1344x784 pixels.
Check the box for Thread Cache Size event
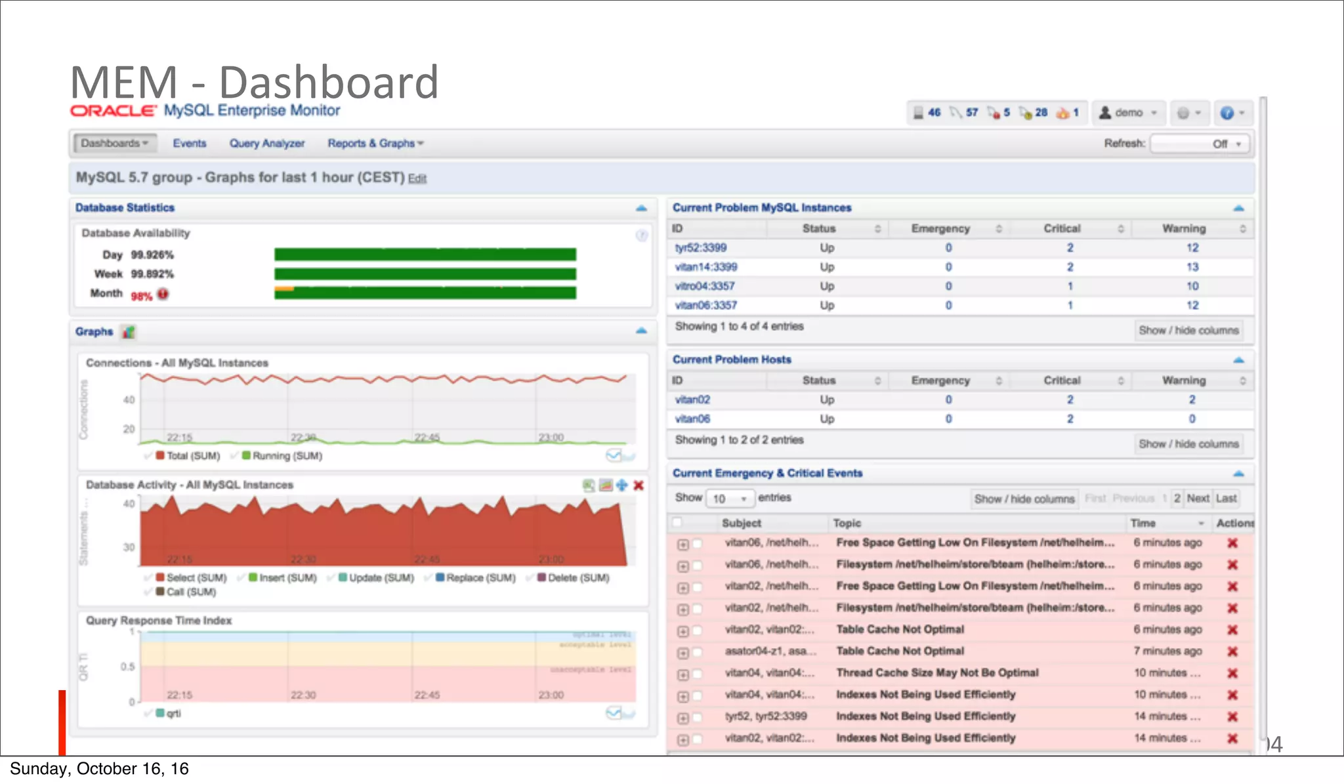(x=698, y=674)
